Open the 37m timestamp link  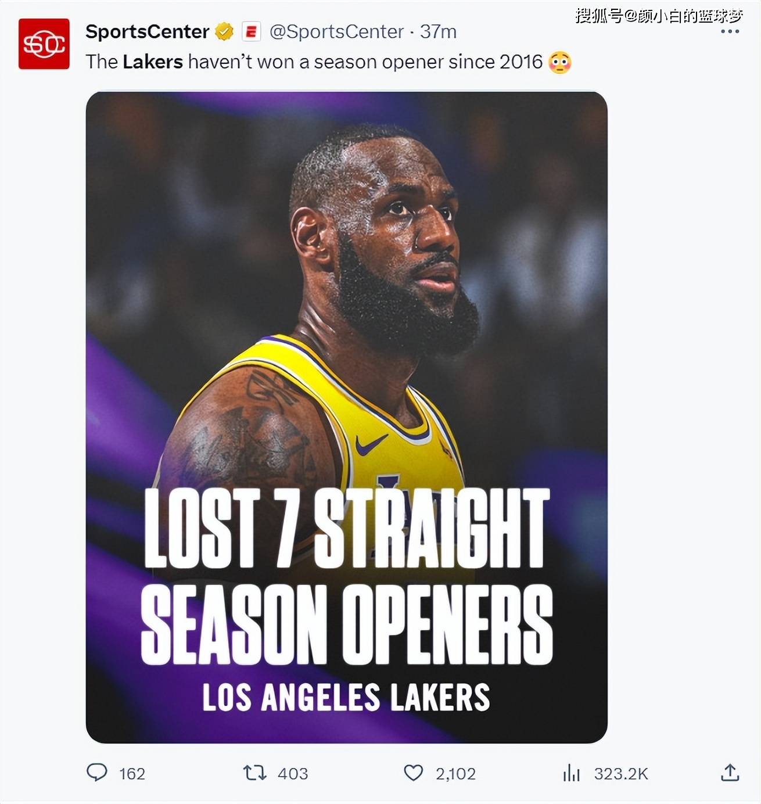(438, 31)
